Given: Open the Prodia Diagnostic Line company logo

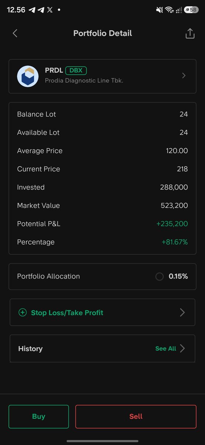Looking at the screenshot, I should coord(28,76).
